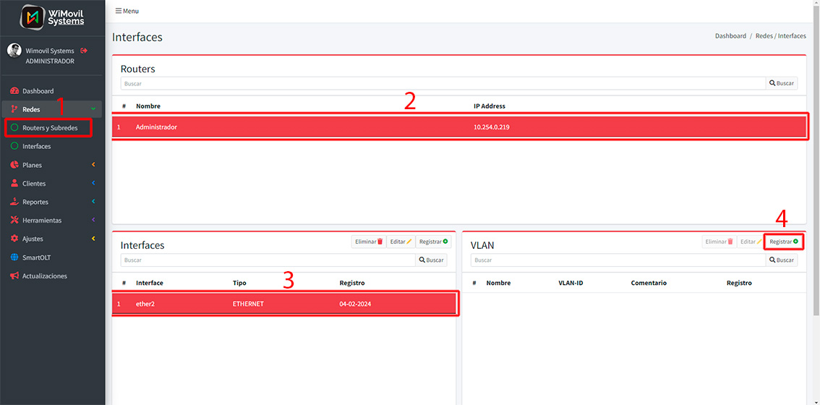Select the circle icon beside Routers y Subredes
The image size is (820, 405).
[x=14, y=128]
